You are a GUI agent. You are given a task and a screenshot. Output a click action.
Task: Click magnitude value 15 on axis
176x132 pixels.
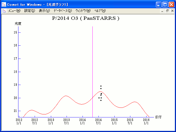tap(15, 32)
